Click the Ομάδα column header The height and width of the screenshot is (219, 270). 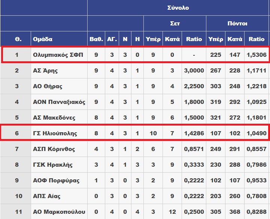tap(43, 39)
